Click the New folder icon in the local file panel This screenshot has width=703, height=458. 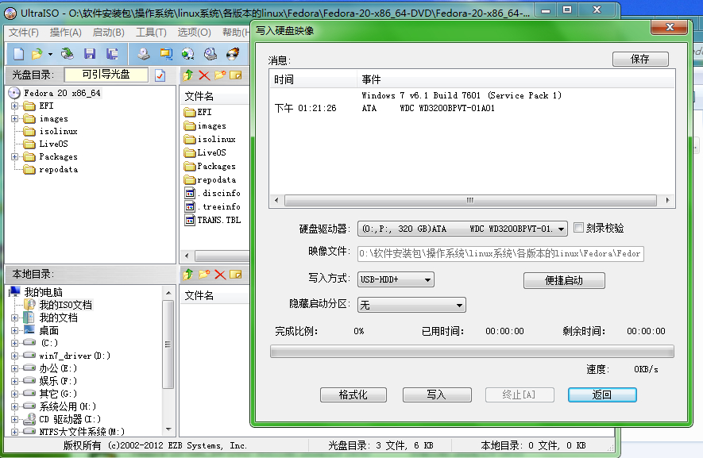pos(204,275)
